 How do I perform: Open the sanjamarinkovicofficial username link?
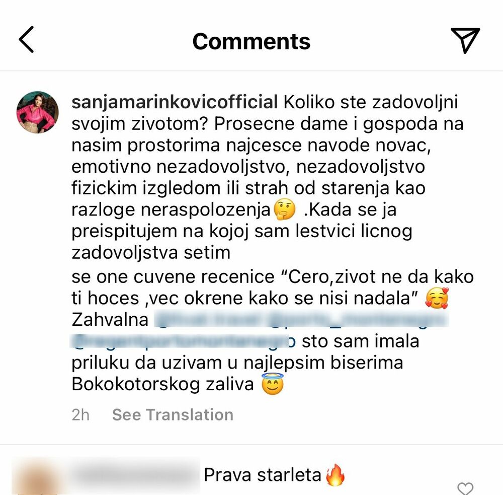175,102
